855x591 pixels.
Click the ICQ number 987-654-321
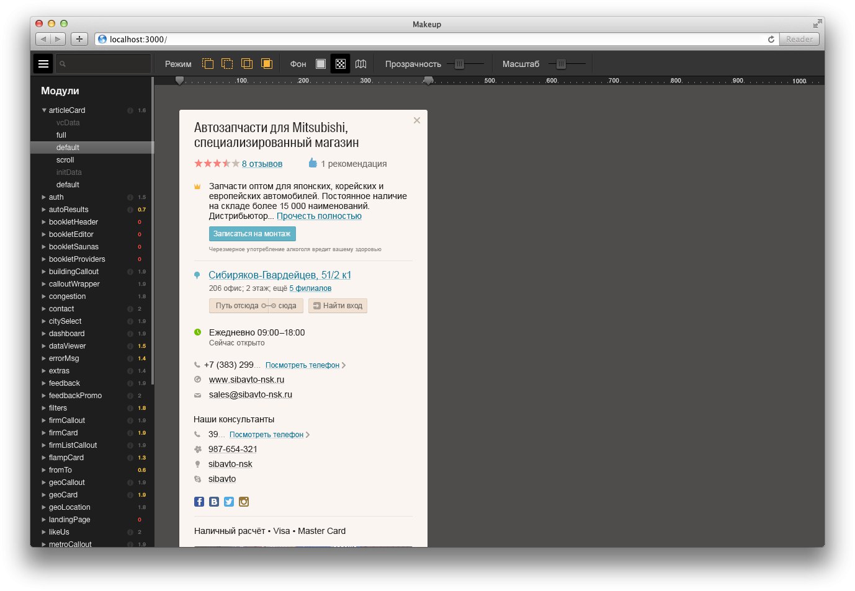[x=233, y=449]
